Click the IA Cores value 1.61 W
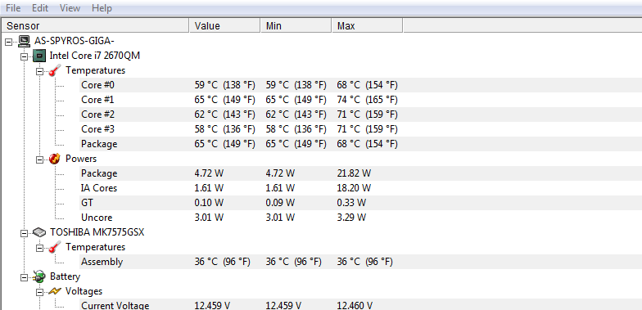 [x=209, y=188]
